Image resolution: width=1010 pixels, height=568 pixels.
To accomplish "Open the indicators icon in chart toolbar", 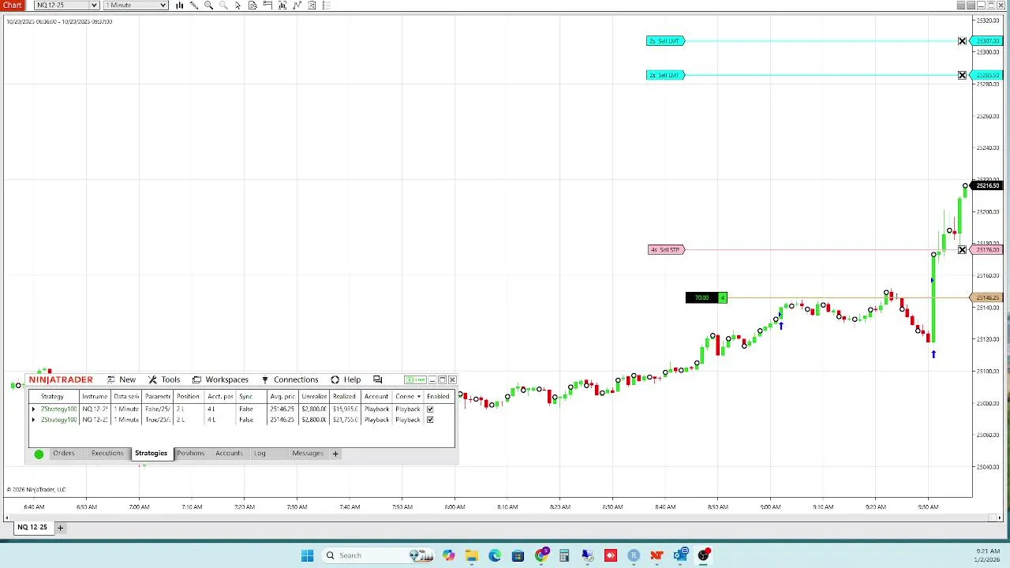I will pyautogui.click(x=282, y=6).
